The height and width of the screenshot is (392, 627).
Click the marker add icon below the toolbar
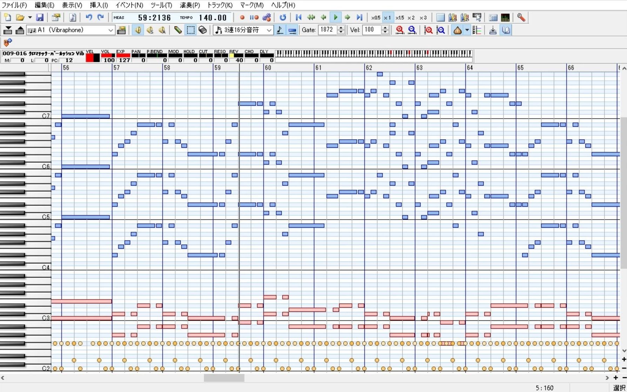7,43
